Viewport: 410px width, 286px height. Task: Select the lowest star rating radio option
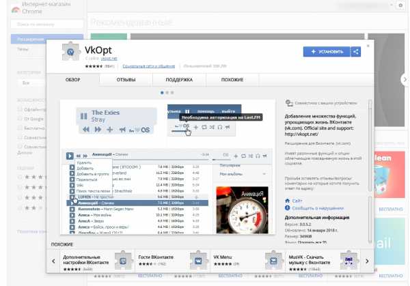20,208
